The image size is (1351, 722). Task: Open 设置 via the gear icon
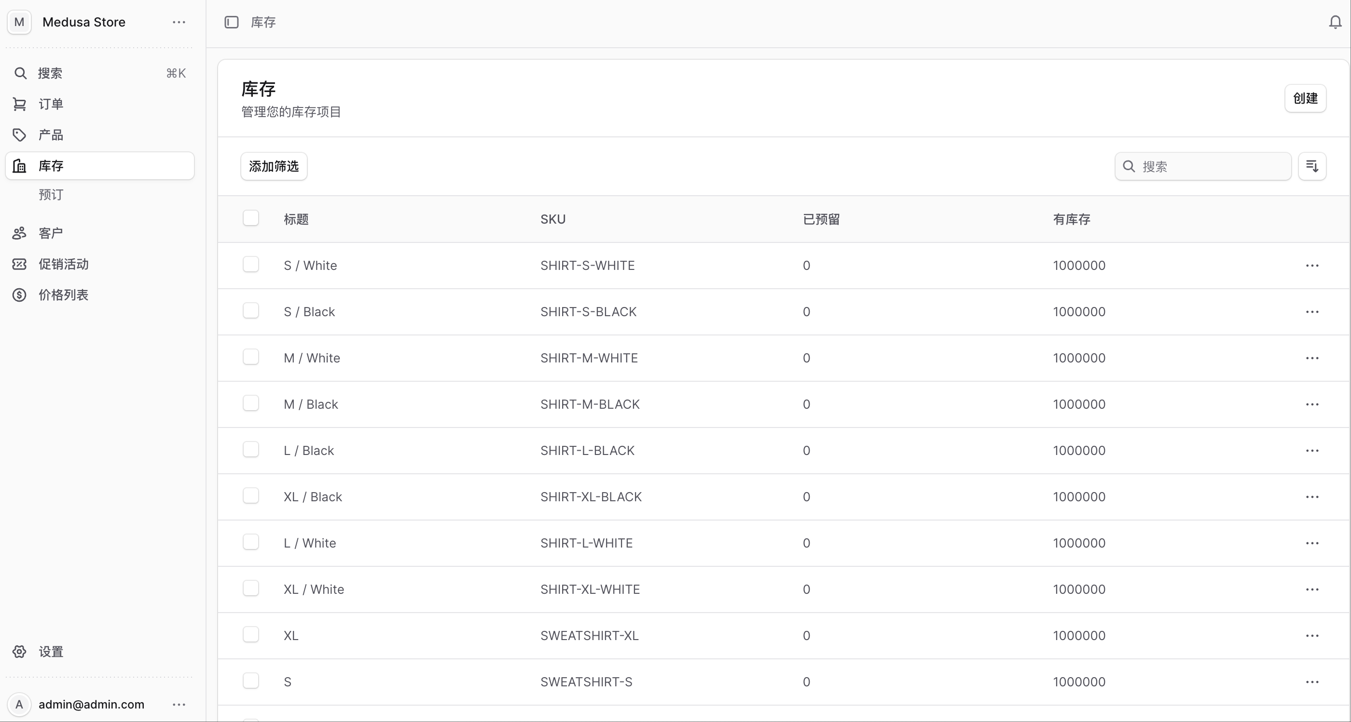(19, 651)
